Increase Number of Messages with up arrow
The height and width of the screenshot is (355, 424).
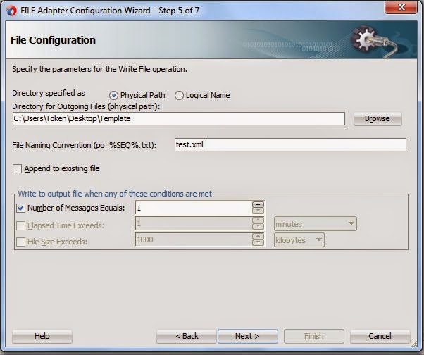[x=258, y=204]
